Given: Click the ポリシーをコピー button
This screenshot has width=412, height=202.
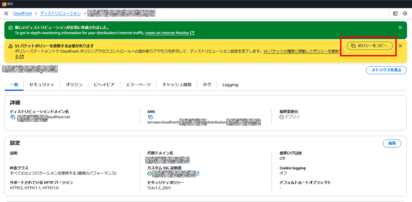Looking at the screenshot, I should (x=370, y=46).
